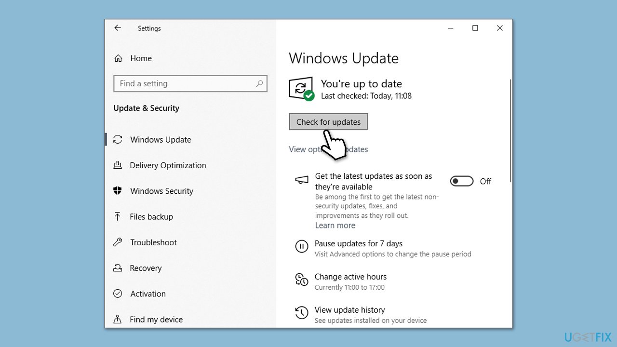Open the Activation page
The image size is (617, 347).
148,294
